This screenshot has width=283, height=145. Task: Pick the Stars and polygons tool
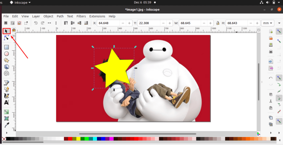(7, 60)
